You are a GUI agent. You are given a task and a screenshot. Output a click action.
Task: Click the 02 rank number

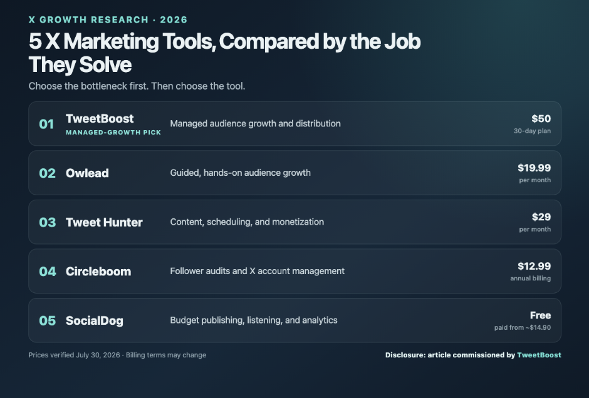[x=48, y=173]
